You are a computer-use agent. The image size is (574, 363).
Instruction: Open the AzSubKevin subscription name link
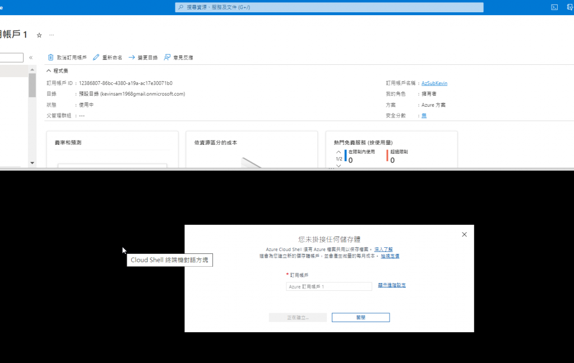(434, 83)
